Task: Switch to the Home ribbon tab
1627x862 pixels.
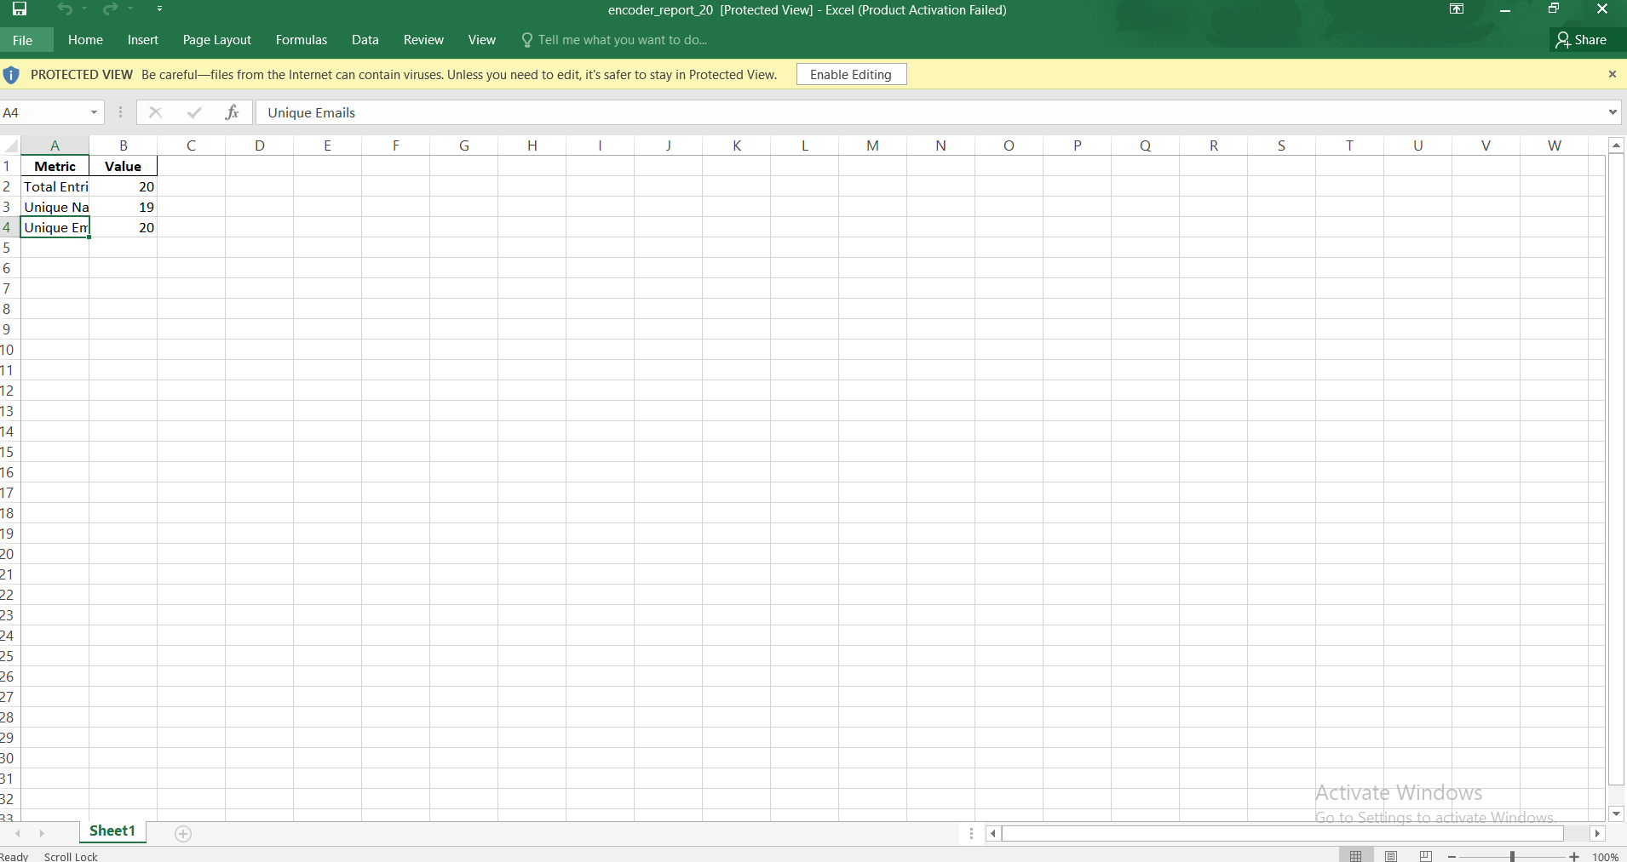Action: tap(85, 40)
